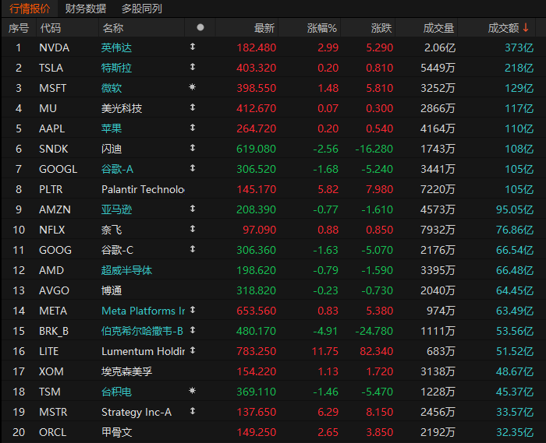Click latest price 182.480
This screenshot has width=546, height=443.
click(257, 47)
